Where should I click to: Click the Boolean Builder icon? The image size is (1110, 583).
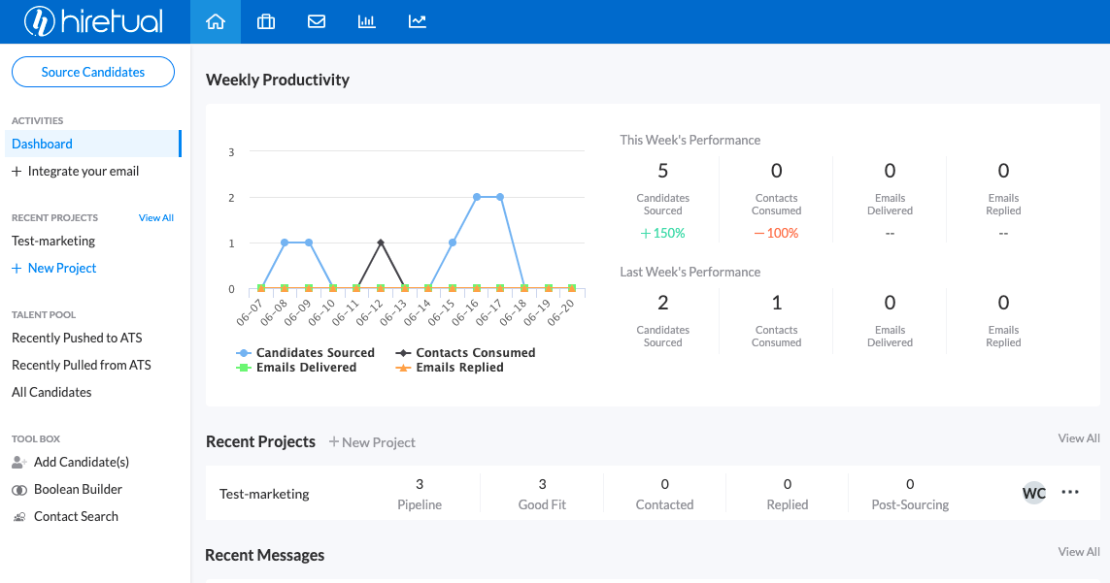[x=19, y=490]
